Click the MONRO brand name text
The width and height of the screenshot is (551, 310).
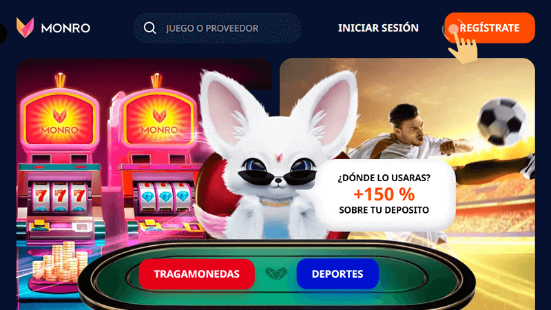65,28
